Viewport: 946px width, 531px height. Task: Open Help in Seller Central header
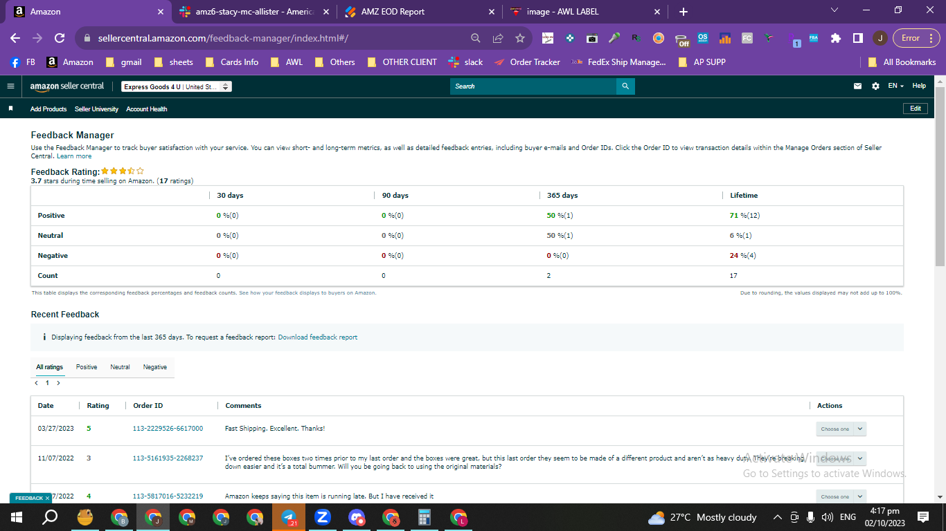tap(919, 86)
